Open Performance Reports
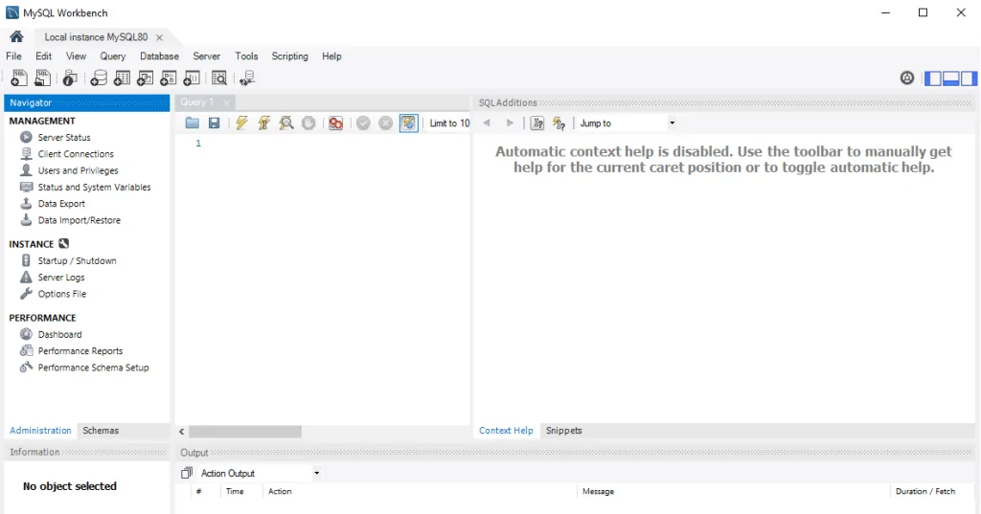 pyautogui.click(x=80, y=350)
